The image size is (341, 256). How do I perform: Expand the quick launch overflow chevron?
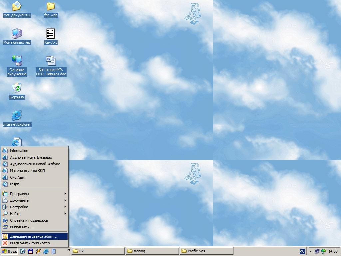pyautogui.click(x=69, y=250)
